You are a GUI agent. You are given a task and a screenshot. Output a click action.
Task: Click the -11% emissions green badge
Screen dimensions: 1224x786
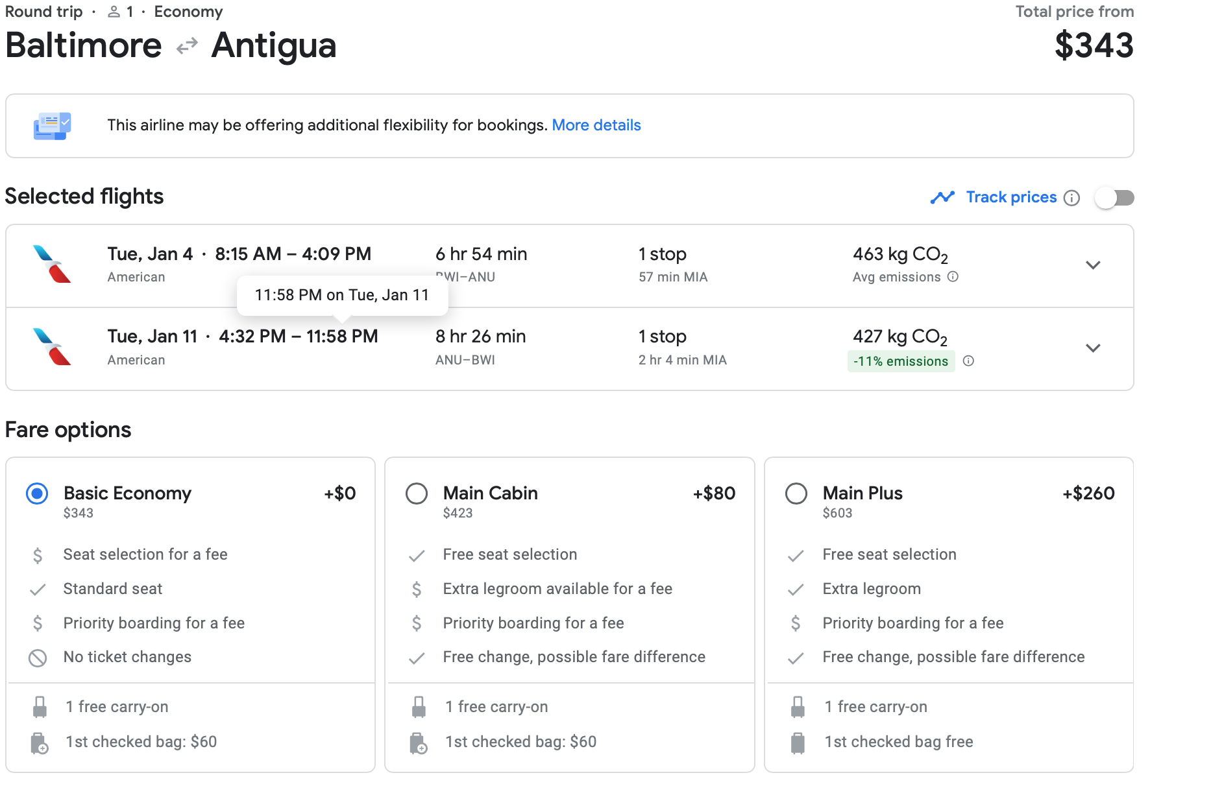900,361
